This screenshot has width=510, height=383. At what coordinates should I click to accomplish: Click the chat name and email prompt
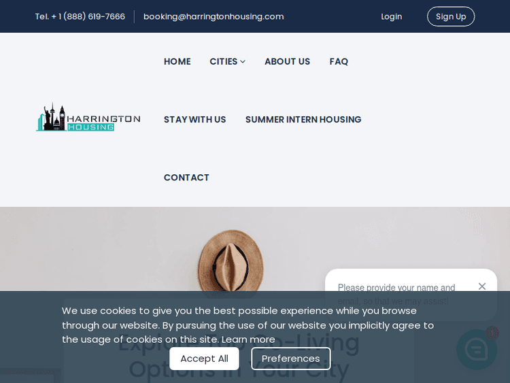coord(396,294)
